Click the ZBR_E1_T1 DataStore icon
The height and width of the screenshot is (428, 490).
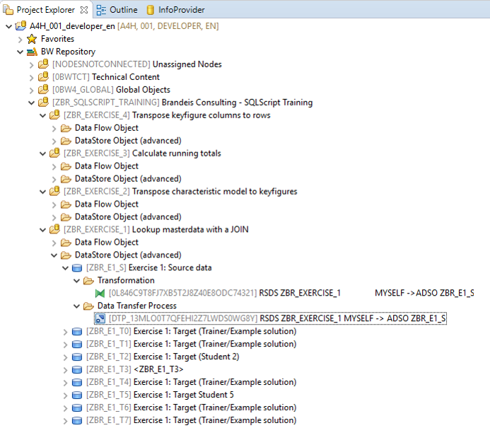coord(77,345)
